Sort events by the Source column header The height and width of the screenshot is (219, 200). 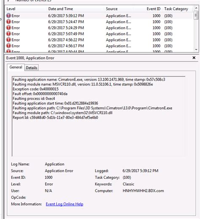(x=119, y=9)
